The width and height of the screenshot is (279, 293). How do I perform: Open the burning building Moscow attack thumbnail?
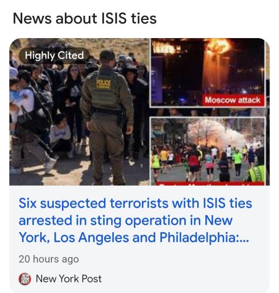pos(208,73)
